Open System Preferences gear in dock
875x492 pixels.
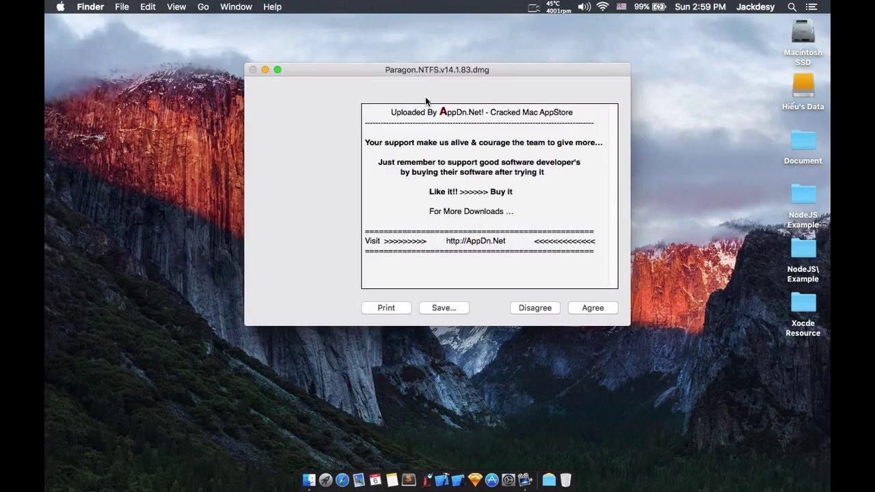(x=508, y=480)
